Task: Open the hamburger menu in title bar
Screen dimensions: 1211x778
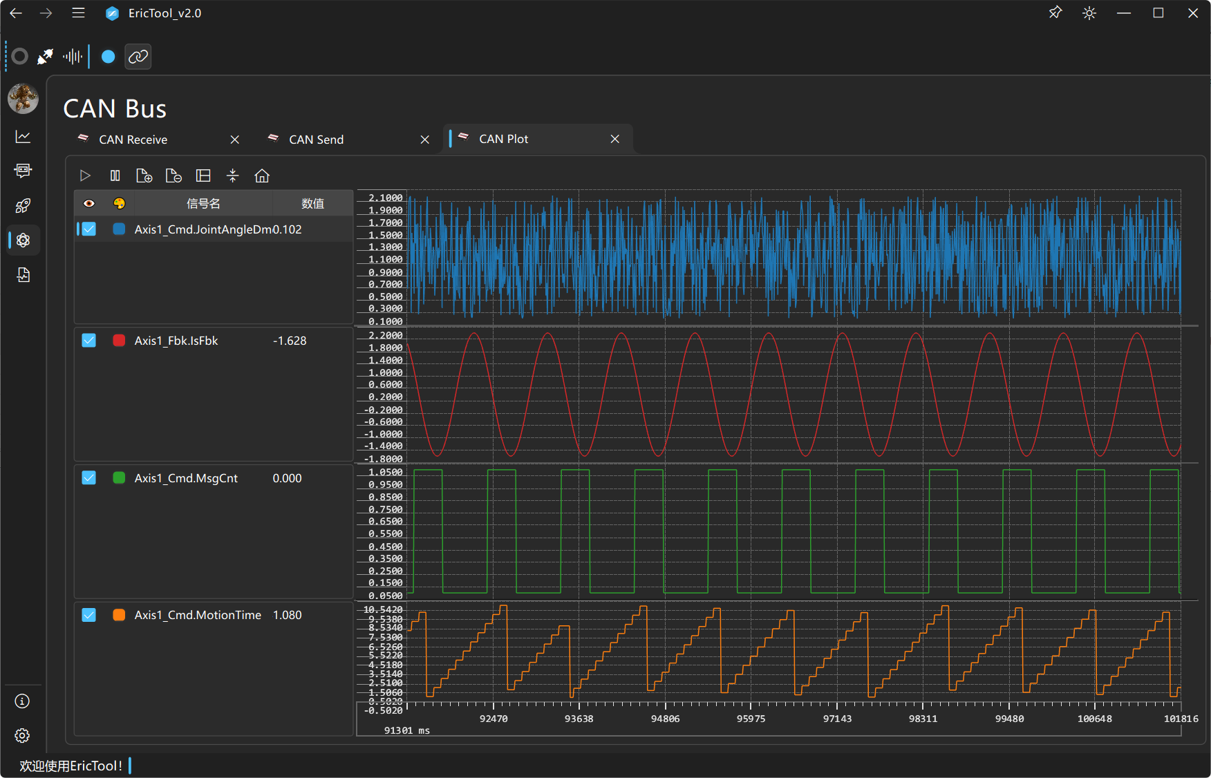Action: (x=78, y=13)
